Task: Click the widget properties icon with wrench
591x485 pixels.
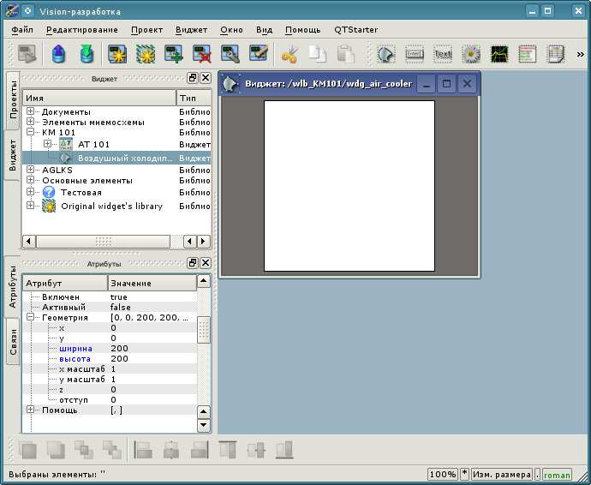Action: [230, 55]
